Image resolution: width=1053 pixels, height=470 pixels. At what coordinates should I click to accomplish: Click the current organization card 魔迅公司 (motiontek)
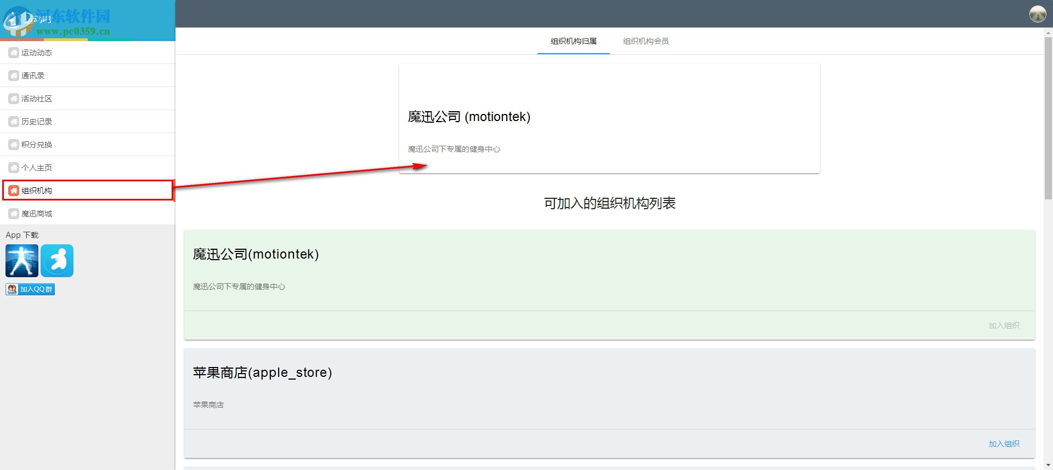tap(609, 118)
